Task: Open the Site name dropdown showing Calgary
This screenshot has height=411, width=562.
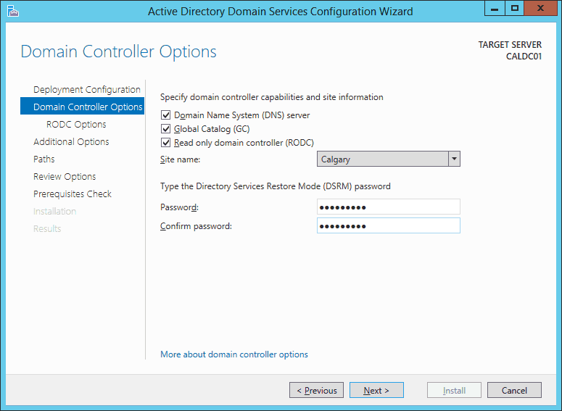Action: click(389, 159)
